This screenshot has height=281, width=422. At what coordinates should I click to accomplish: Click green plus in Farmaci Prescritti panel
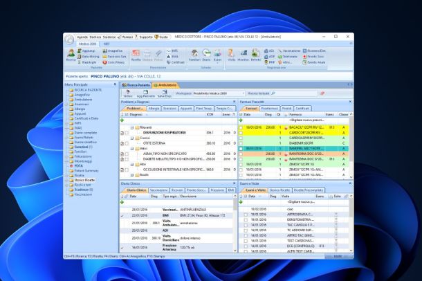click(x=241, y=120)
